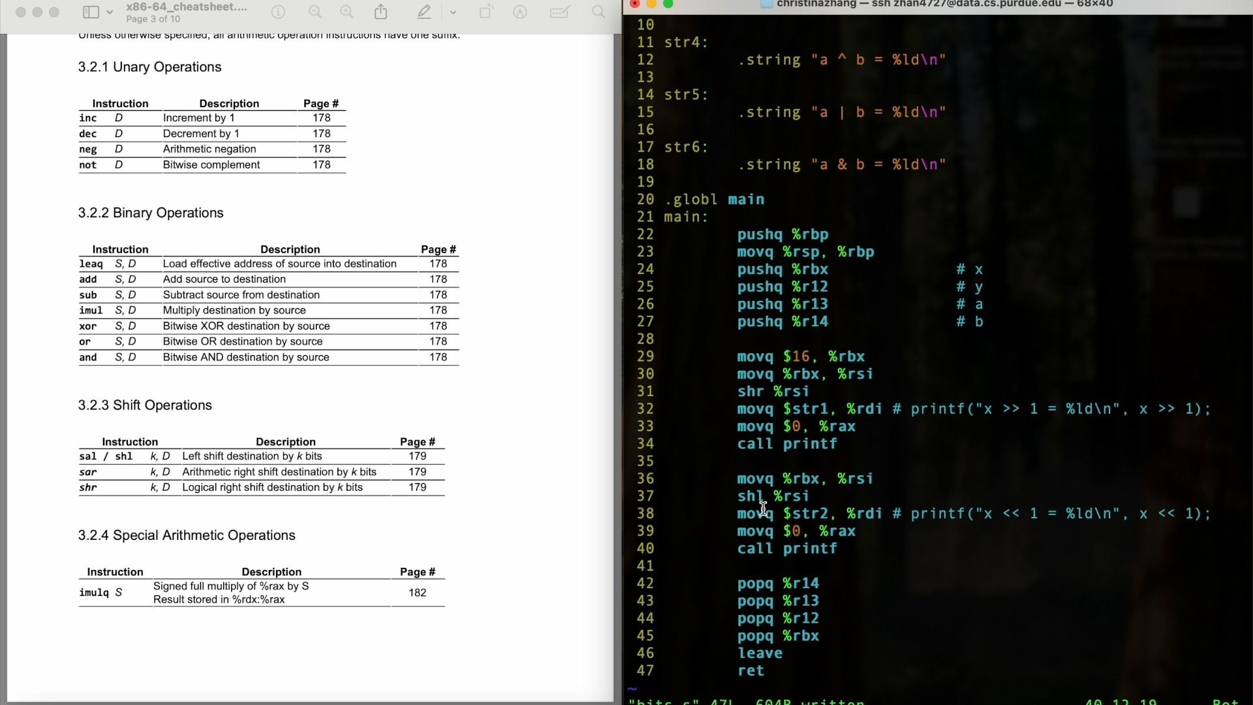Open sidebar view options dropdown chevron
The height and width of the screenshot is (705, 1253).
pyautogui.click(x=110, y=12)
